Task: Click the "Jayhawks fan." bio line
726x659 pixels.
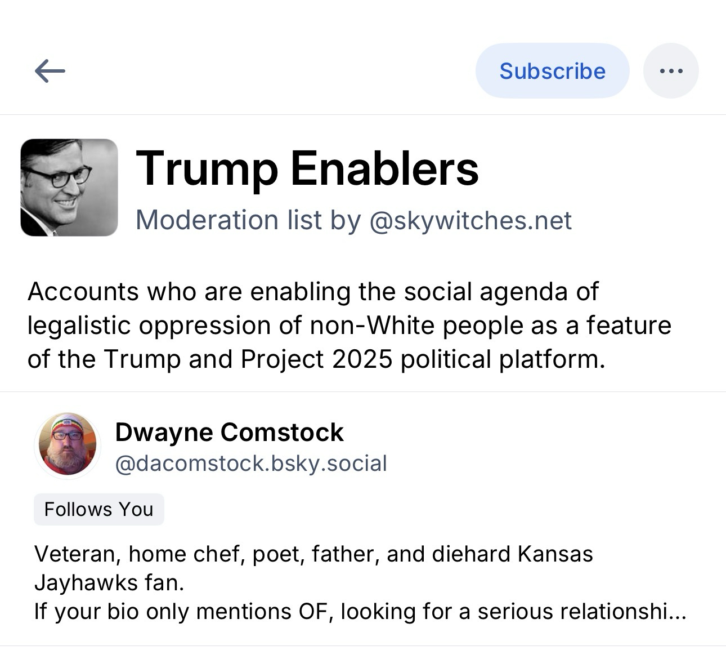Action: (x=109, y=582)
